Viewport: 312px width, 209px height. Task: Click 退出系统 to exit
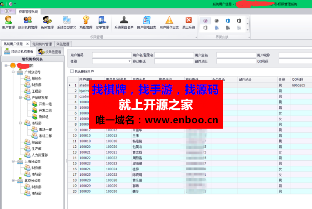point(188,22)
